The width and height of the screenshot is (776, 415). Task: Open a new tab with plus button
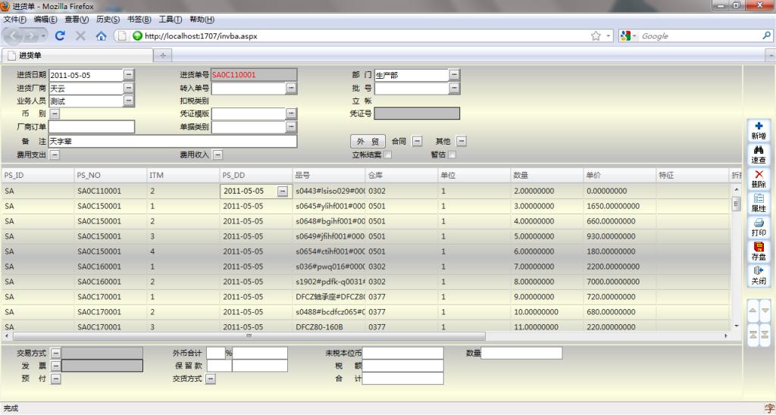pos(162,55)
